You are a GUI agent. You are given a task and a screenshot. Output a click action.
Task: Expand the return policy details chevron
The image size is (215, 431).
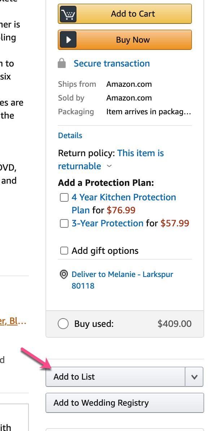[109, 166]
